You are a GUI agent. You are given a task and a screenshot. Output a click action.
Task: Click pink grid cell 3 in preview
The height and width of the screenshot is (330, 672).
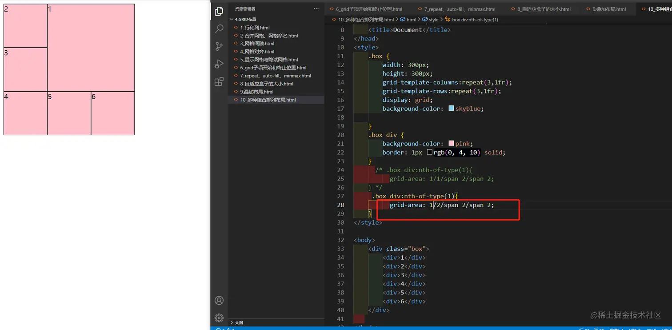pos(25,69)
